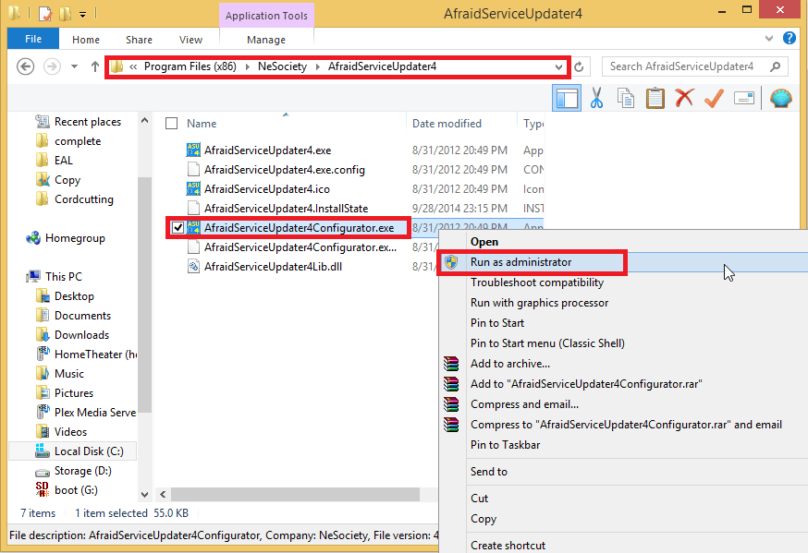Viewport: 808px width, 553px height.
Task: Go back with the Back arrow
Action: (26, 66)
